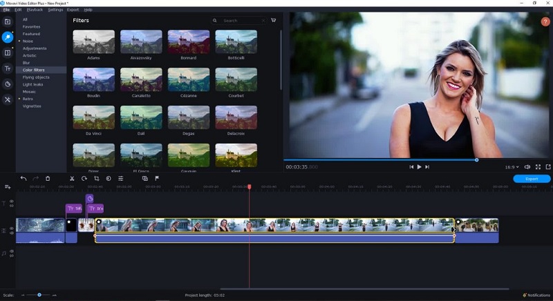
Task: Toggle fullscreen preview icon
Action: (538, 167)
